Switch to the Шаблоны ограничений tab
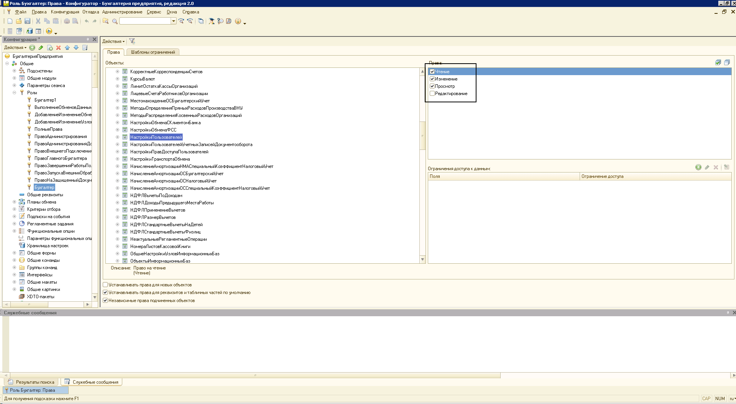Image resolution: width=736 pixels, height=404 pixels. pyautogui.click(x=153, y=52)
